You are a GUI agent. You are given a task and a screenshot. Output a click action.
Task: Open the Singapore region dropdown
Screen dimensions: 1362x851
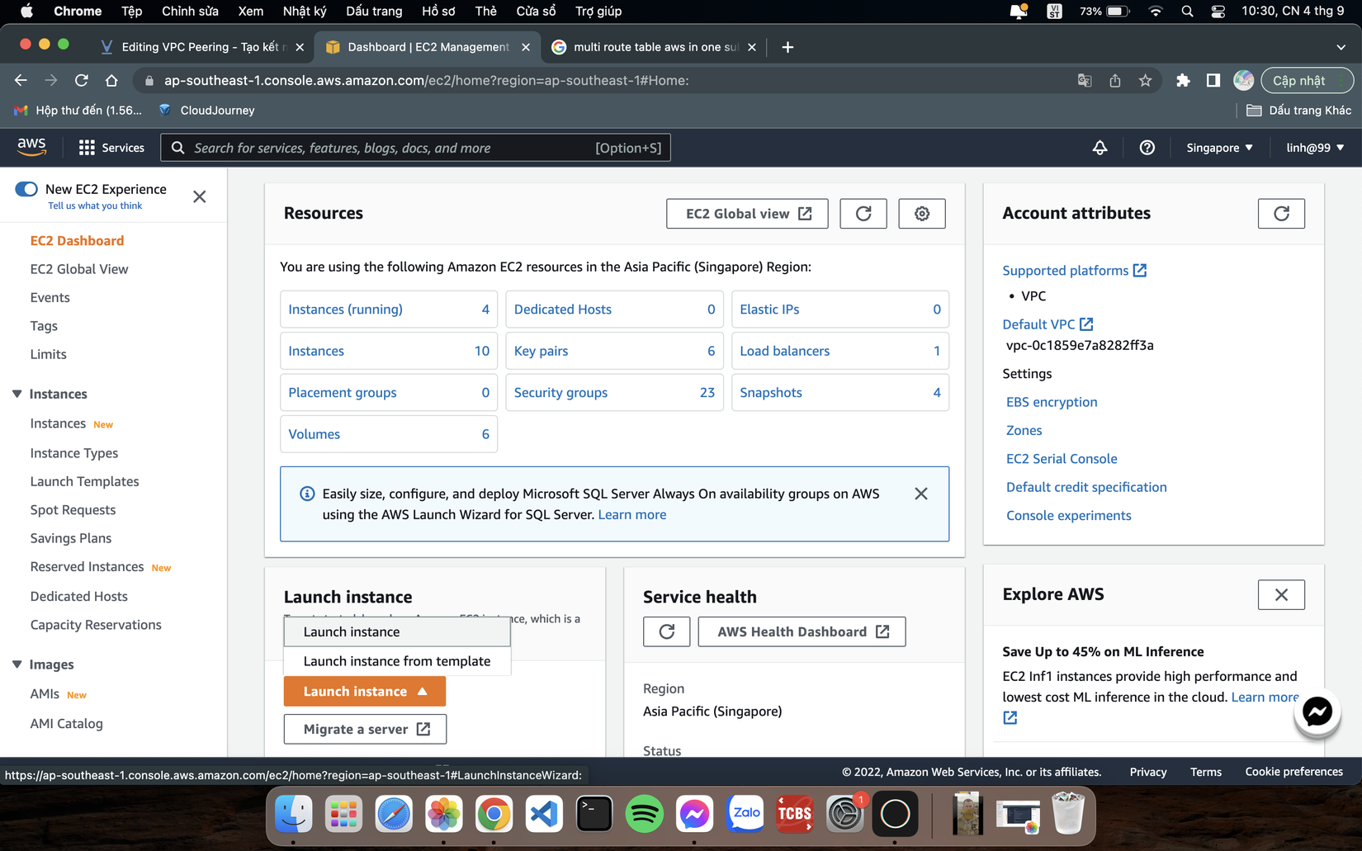pyautogui.click(x=1219, y=148)
